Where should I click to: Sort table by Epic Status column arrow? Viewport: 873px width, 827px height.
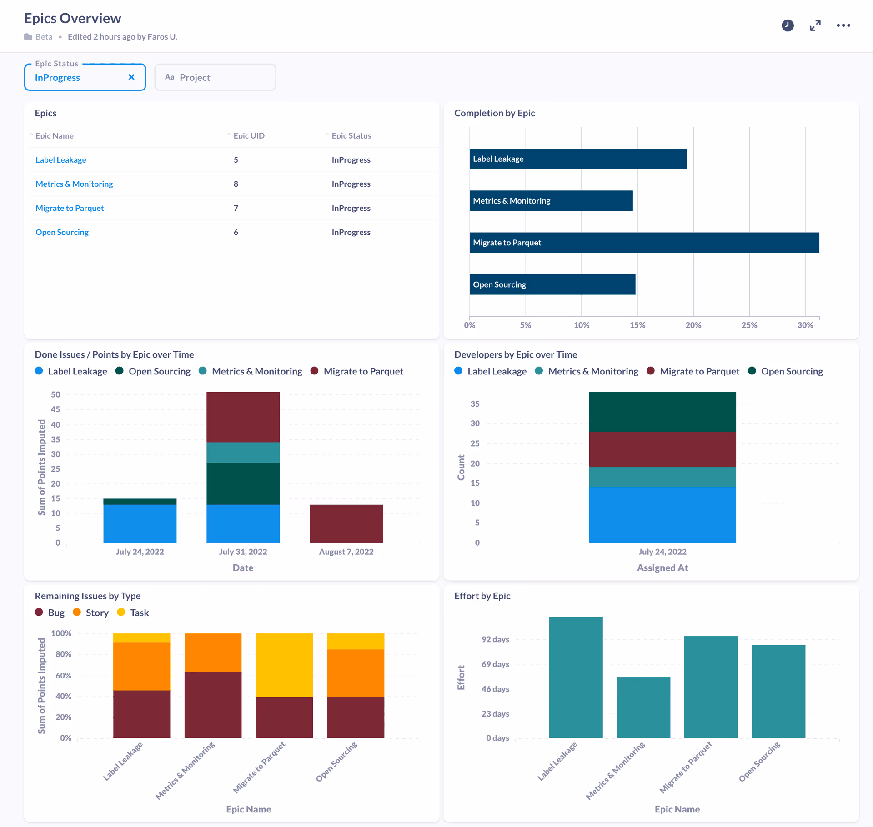point(327,135)
